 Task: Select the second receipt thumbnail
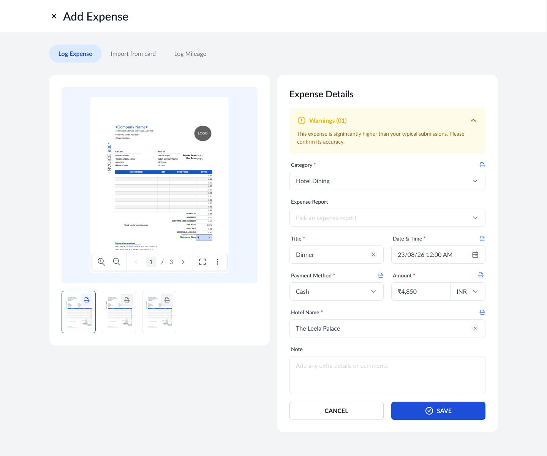[119, 312]
